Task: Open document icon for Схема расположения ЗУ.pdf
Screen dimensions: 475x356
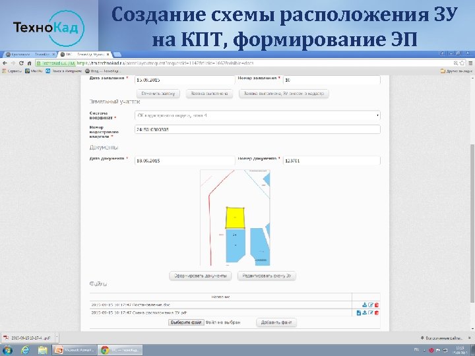Action: coord(359,312)
